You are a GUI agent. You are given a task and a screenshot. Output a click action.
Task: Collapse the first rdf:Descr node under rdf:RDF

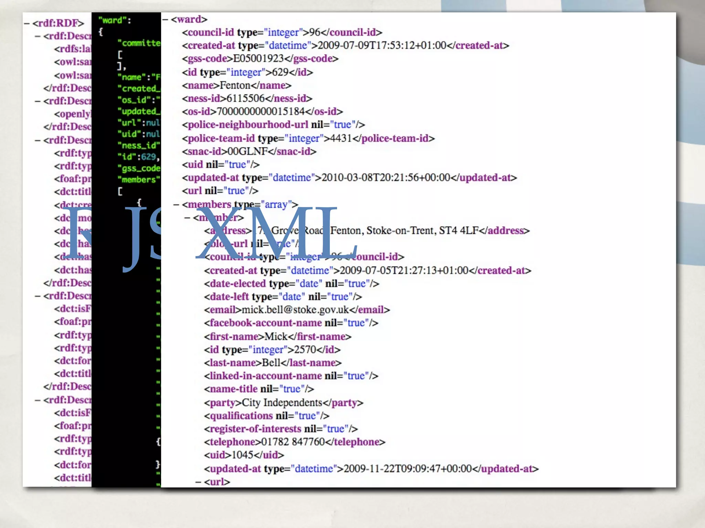(38, 36)
